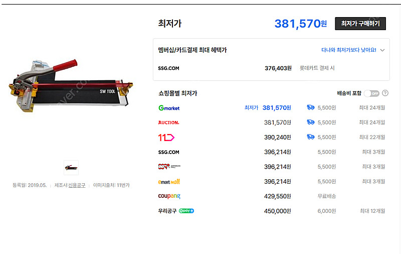401x254 pixels.
Task: Click 최대 12개월 in the 우리공구 row
Action: (372, 211)
